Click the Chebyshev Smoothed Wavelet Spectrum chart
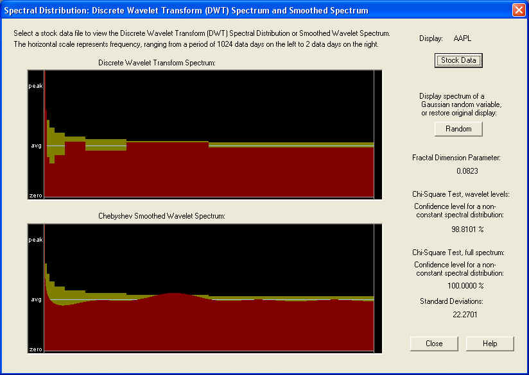Screen dimensions: 529x375 click(205, 288)
